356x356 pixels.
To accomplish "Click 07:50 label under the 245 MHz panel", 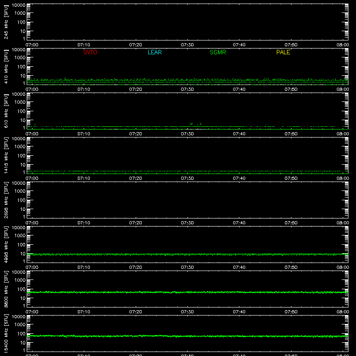I will click(x=291, y=45).
